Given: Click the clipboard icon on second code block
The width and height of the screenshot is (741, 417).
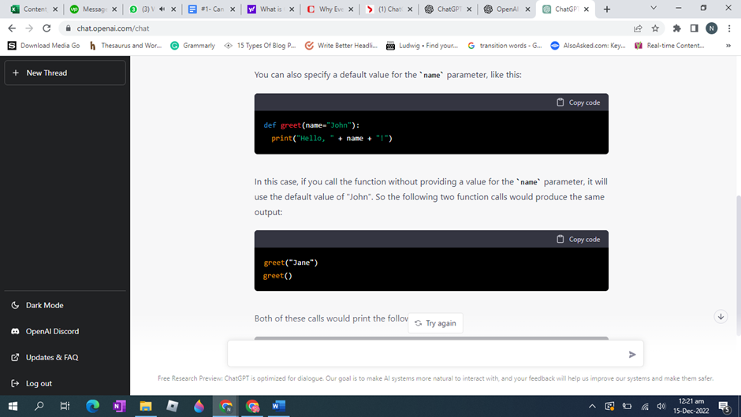Looking at the screenshot, I should [x=560, y=239].
